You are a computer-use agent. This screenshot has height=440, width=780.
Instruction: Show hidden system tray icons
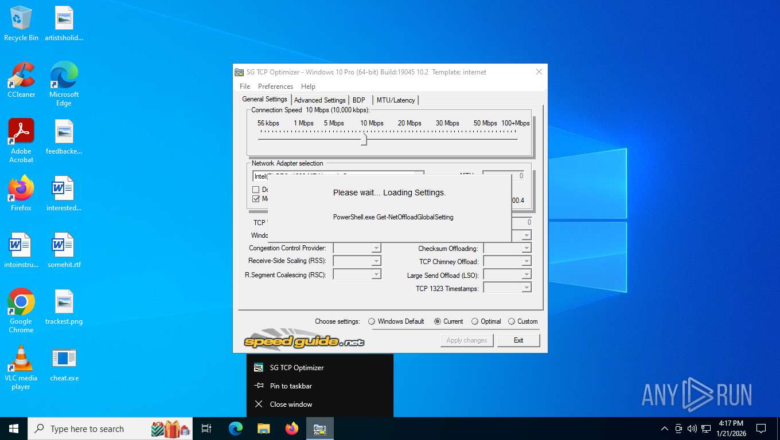coord(665,429)
